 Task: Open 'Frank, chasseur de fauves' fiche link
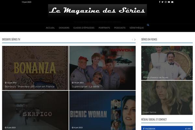(156, 77)
